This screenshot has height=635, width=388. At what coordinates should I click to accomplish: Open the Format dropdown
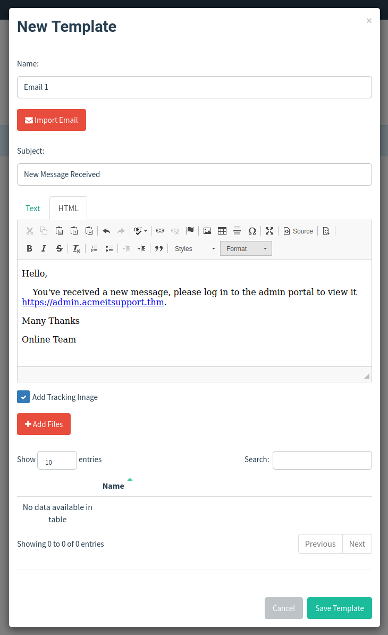[246, 249]
